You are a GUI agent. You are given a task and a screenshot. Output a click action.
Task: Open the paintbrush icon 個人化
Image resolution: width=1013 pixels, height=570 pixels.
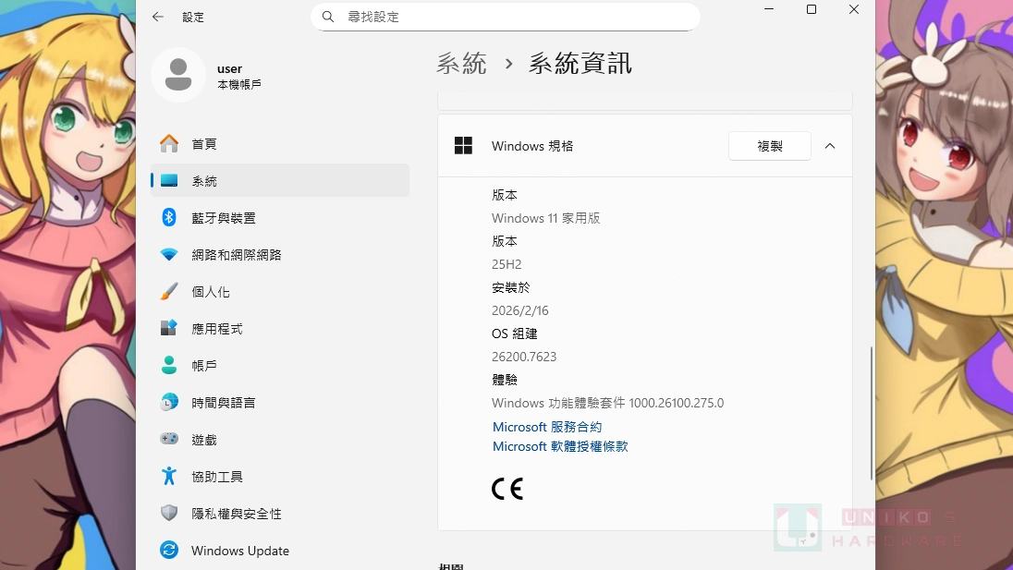pos(169,291)
